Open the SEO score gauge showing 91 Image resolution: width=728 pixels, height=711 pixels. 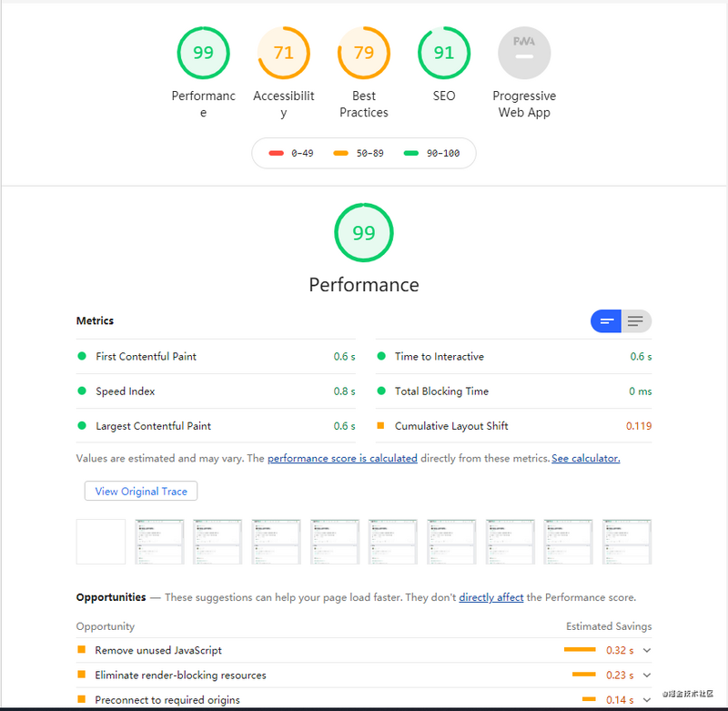(444, 53)
